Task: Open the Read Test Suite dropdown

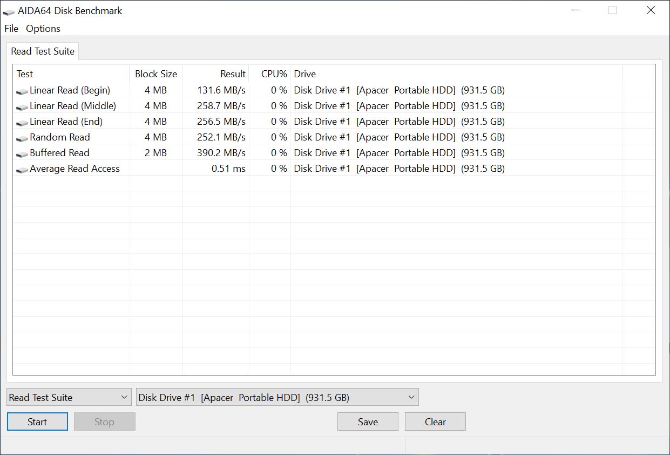Action: [69, 397]
